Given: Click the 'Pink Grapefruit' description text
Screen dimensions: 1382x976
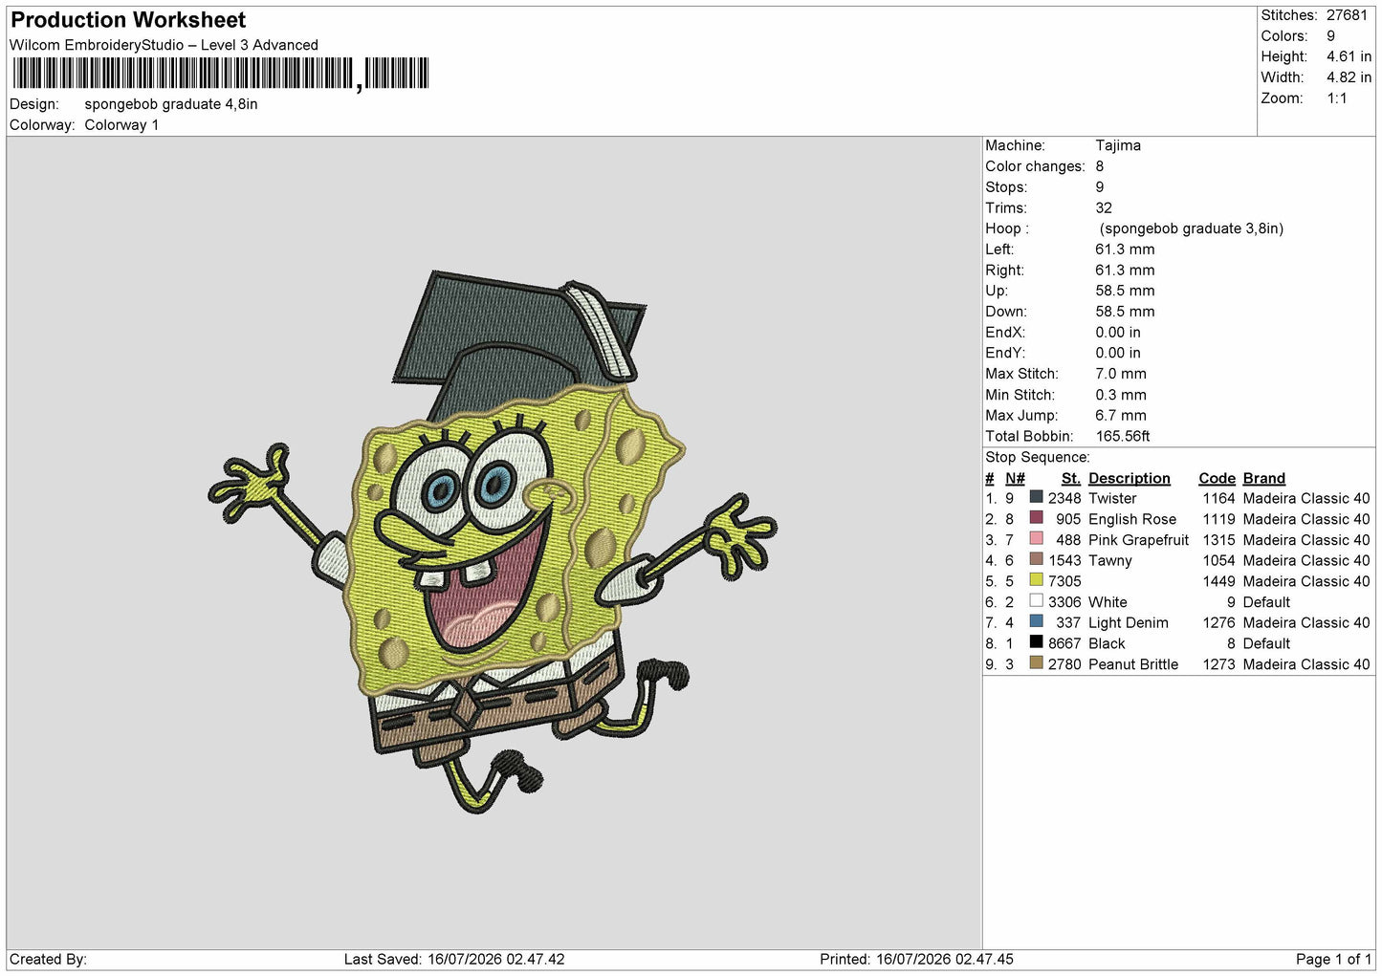Looking at the screenshot, I should tap(1139, 540).
